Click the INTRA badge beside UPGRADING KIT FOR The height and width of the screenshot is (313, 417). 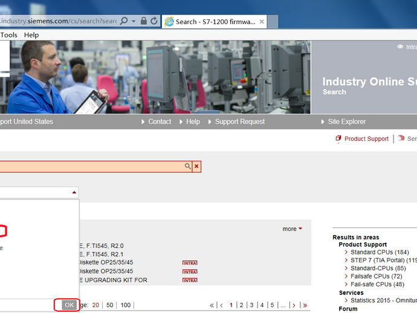point(190,280)
